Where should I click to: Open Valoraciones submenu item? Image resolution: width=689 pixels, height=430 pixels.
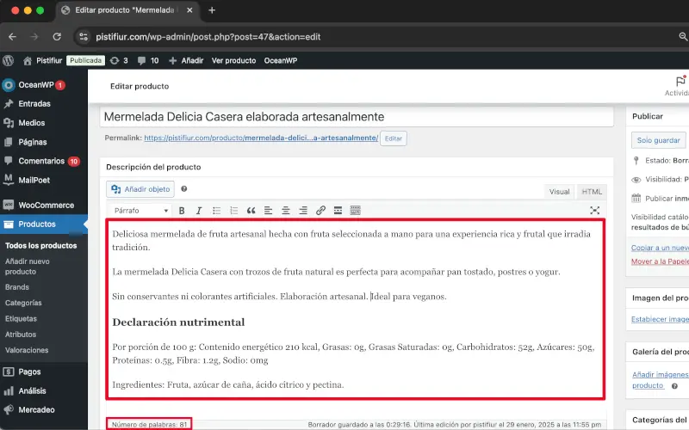tap(27, 350)
